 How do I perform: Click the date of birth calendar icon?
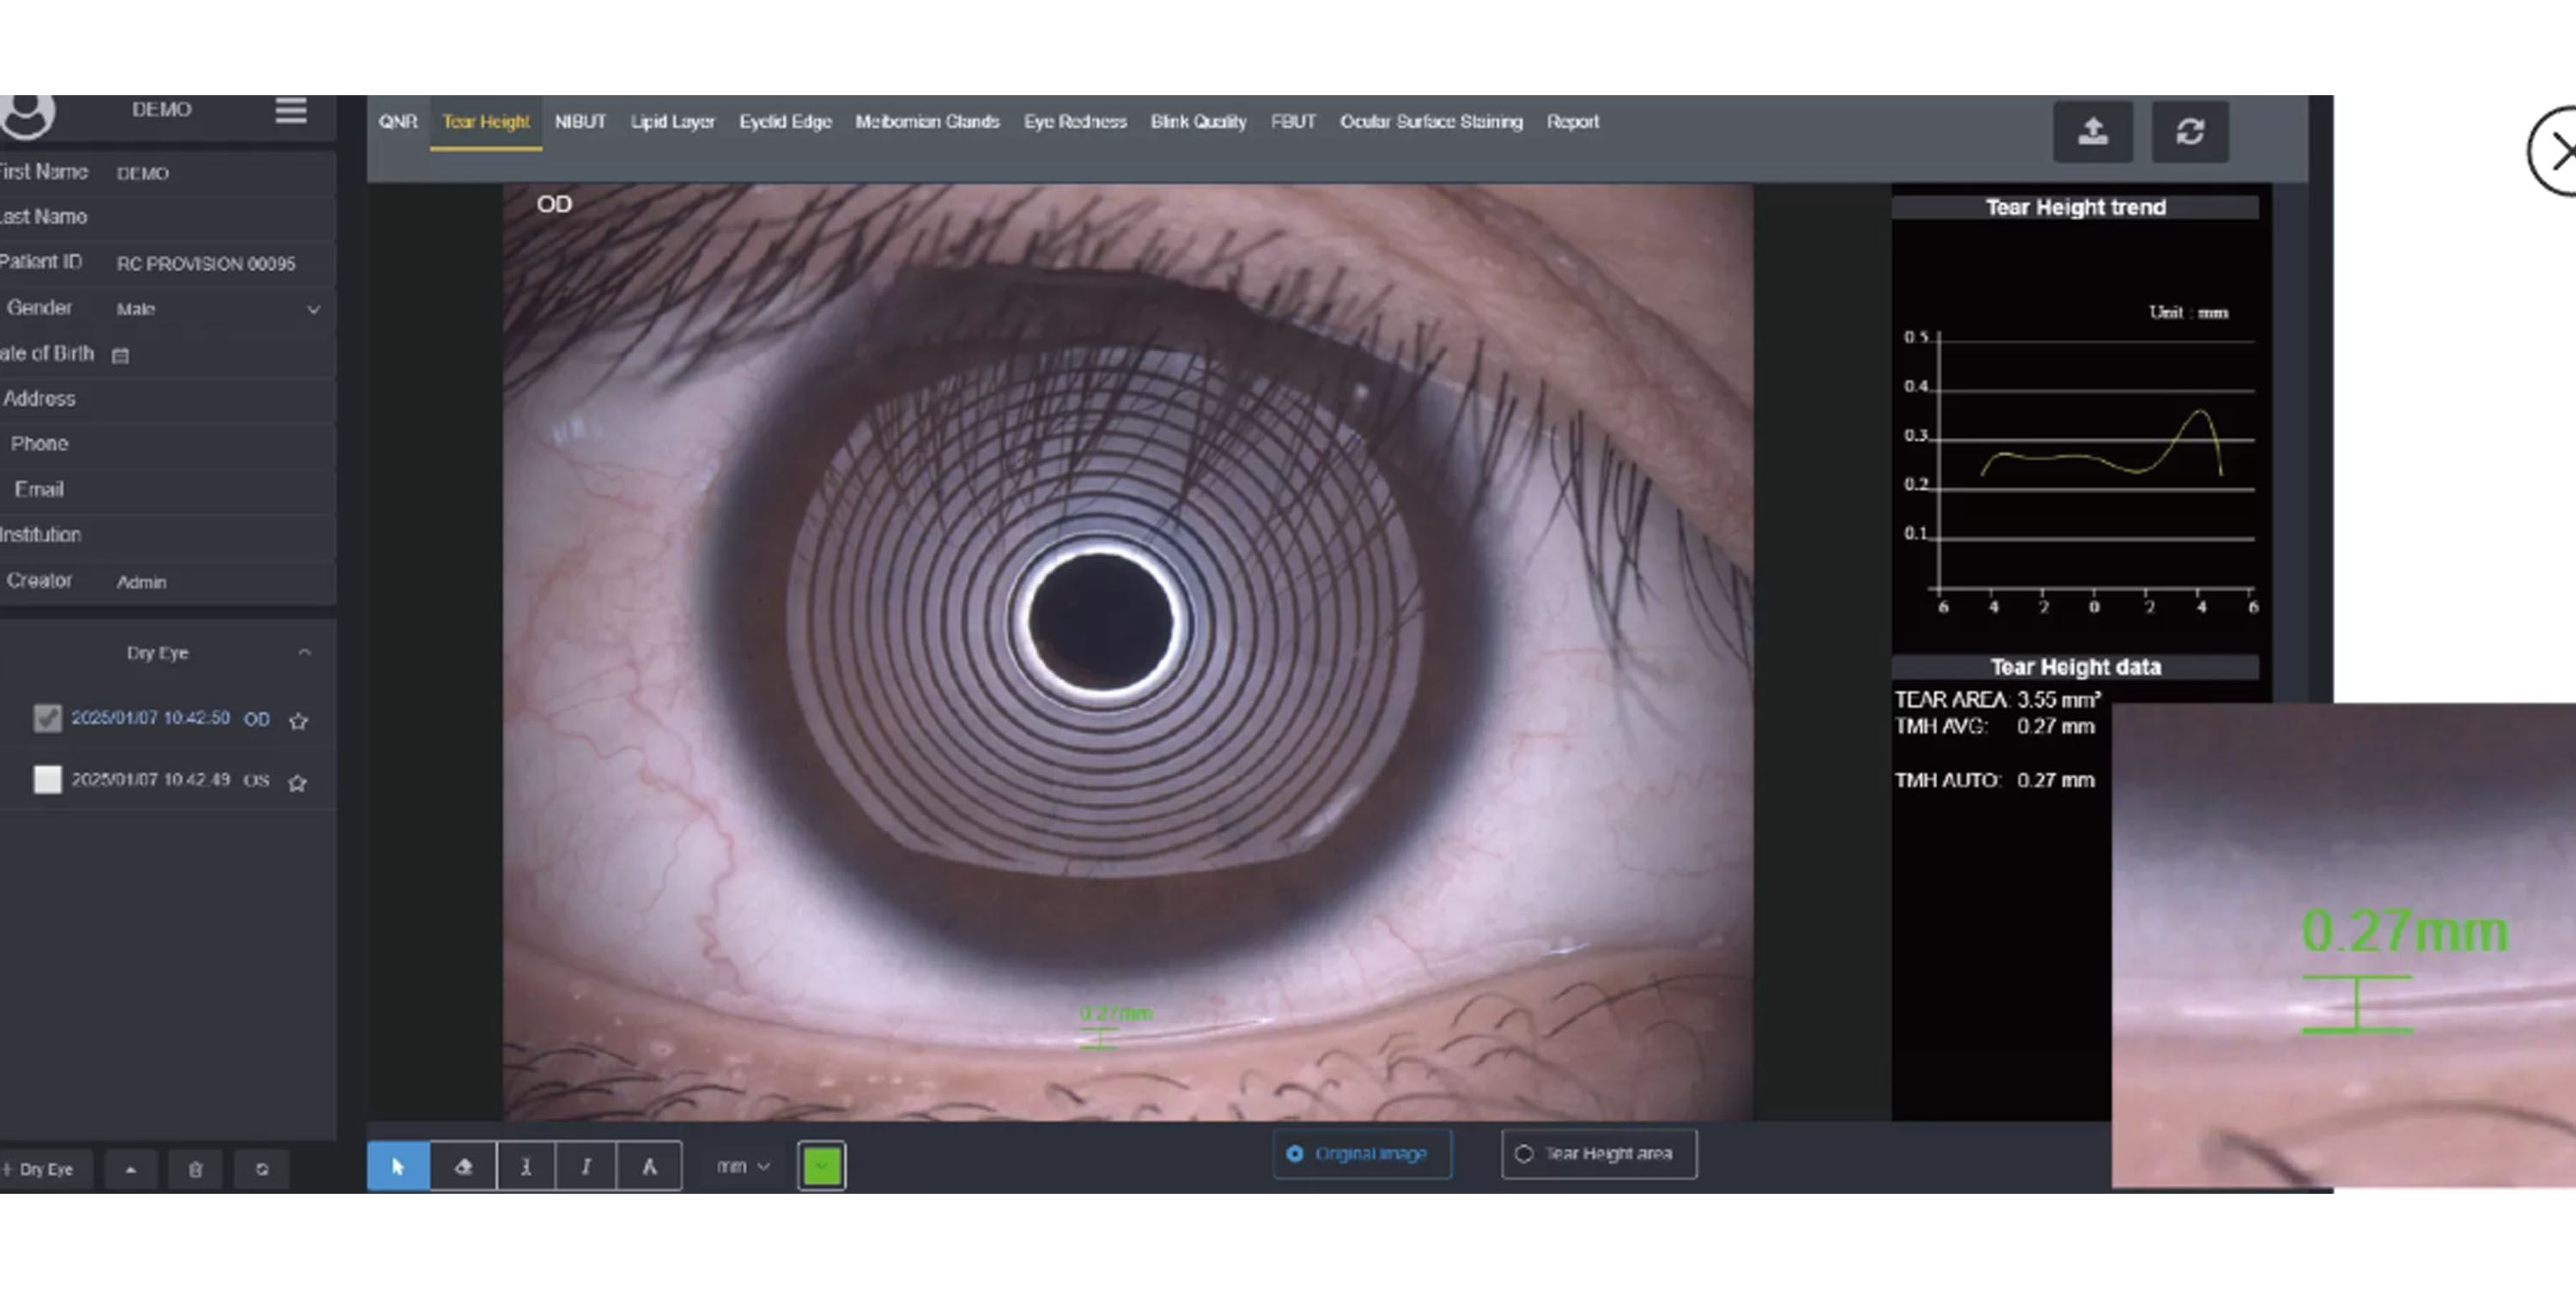point(120,354)
